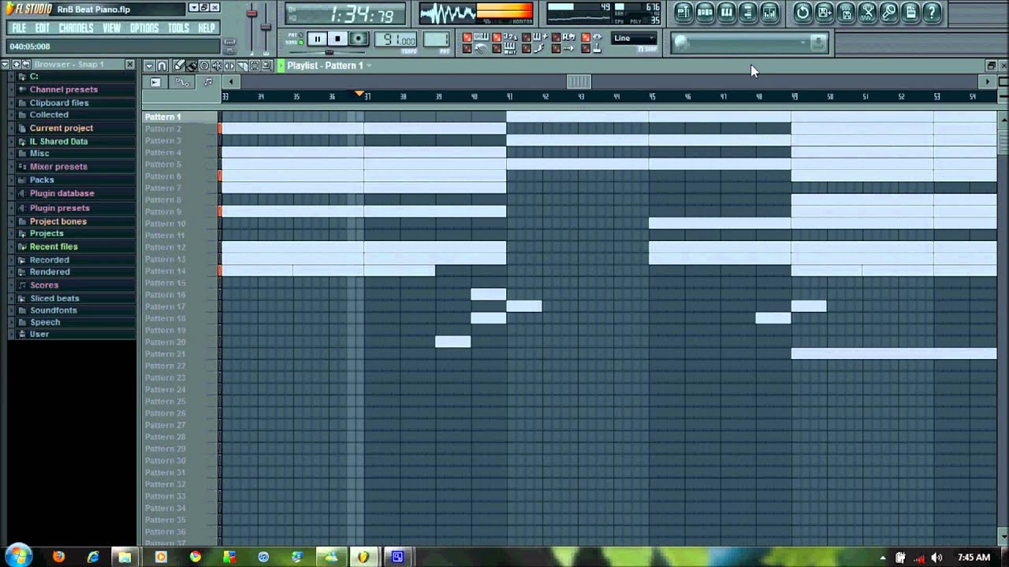Click the Playlist horizontal scrollbar thumb
Image resolution: width=1009 pixels, height=567 pixels.
pos(579,81)
